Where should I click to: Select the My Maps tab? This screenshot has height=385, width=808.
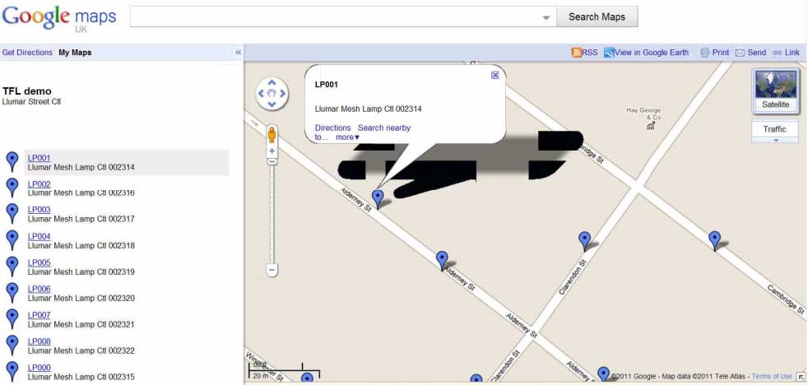(x=75, y=53)
